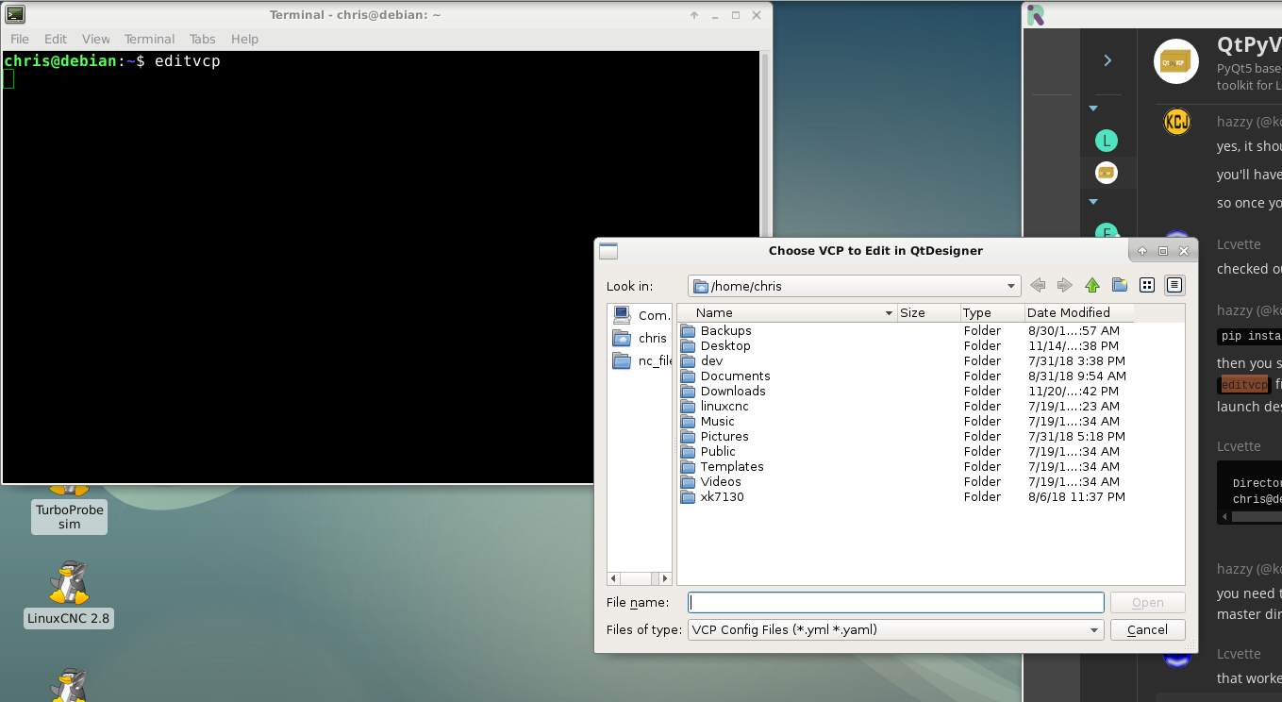Shade the file dialog with the up-arrow button
This screenshot has width=1282, height=702.
pos(1141,251)
